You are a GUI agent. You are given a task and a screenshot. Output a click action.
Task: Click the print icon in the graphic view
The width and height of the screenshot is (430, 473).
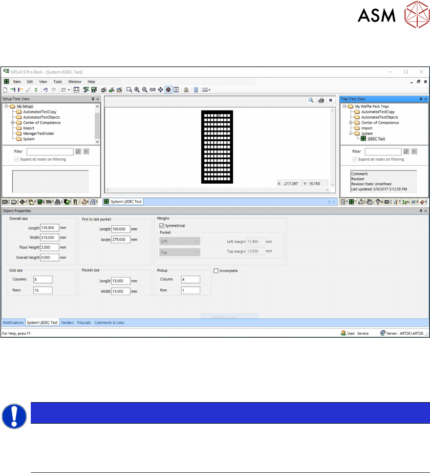click(321, 100)
